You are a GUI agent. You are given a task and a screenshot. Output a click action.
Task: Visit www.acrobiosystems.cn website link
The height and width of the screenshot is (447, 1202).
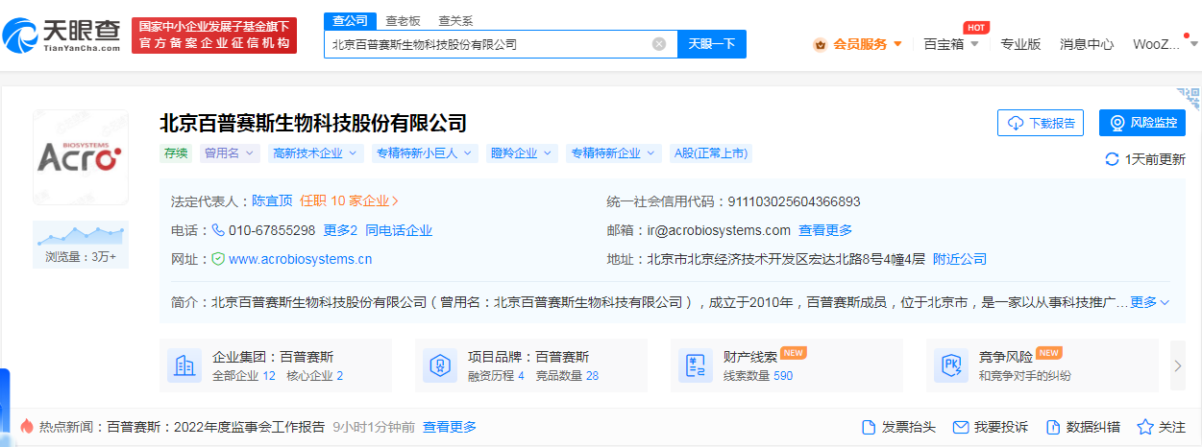300,259
